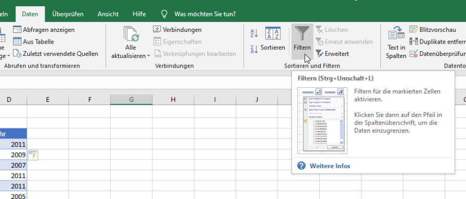Screen dimensions: 466x199
Task: Select column F header
Action: pyautogui.click(x=89, y=99)
